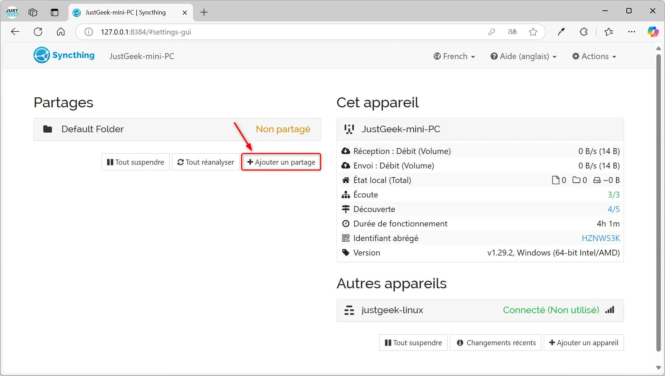This screenshot has width=665, height=376.
Task: Open a new browser tab
Action: (204, 12)
